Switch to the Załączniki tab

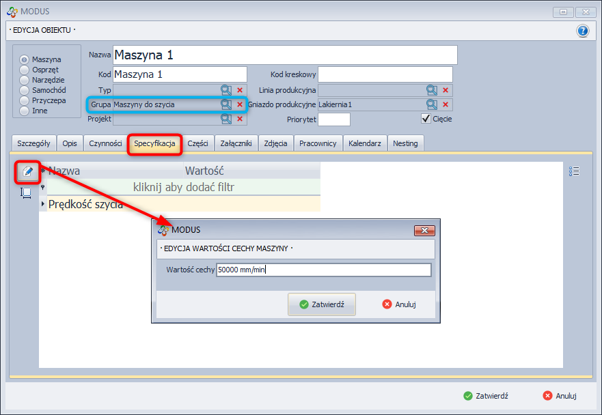pyautogui.click(x=236, y=143)
